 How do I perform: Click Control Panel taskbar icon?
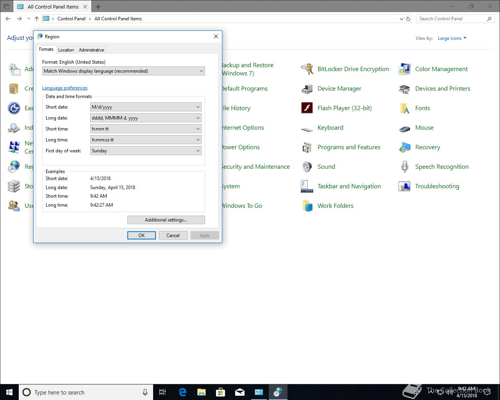[259, 392]
